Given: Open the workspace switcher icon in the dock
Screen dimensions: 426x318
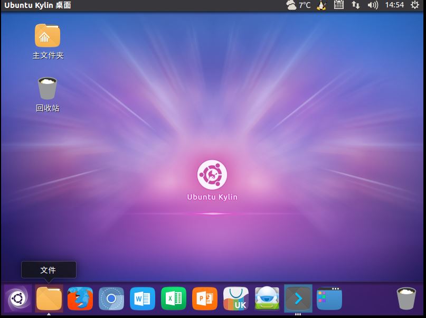Looking at the screenshot, I should [329, 298].
